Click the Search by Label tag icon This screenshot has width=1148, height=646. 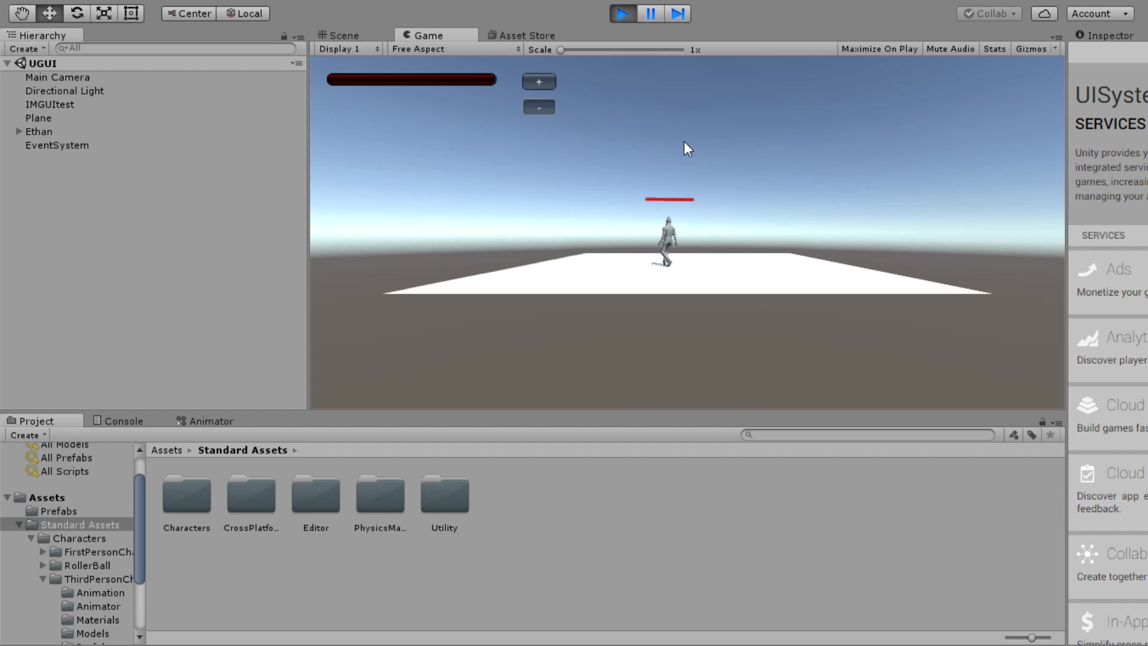tap(1032, 435)
